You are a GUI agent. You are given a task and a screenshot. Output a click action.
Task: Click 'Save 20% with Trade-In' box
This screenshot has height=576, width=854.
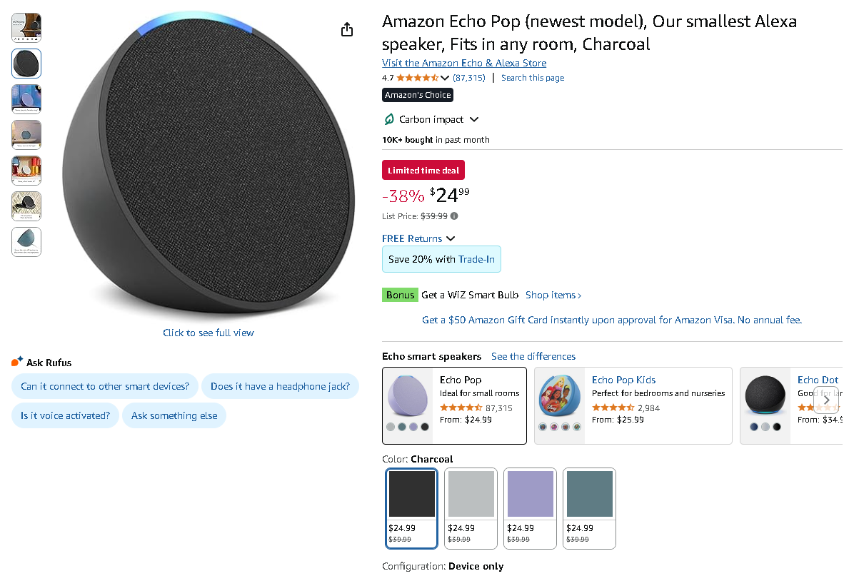click(441, 259)
